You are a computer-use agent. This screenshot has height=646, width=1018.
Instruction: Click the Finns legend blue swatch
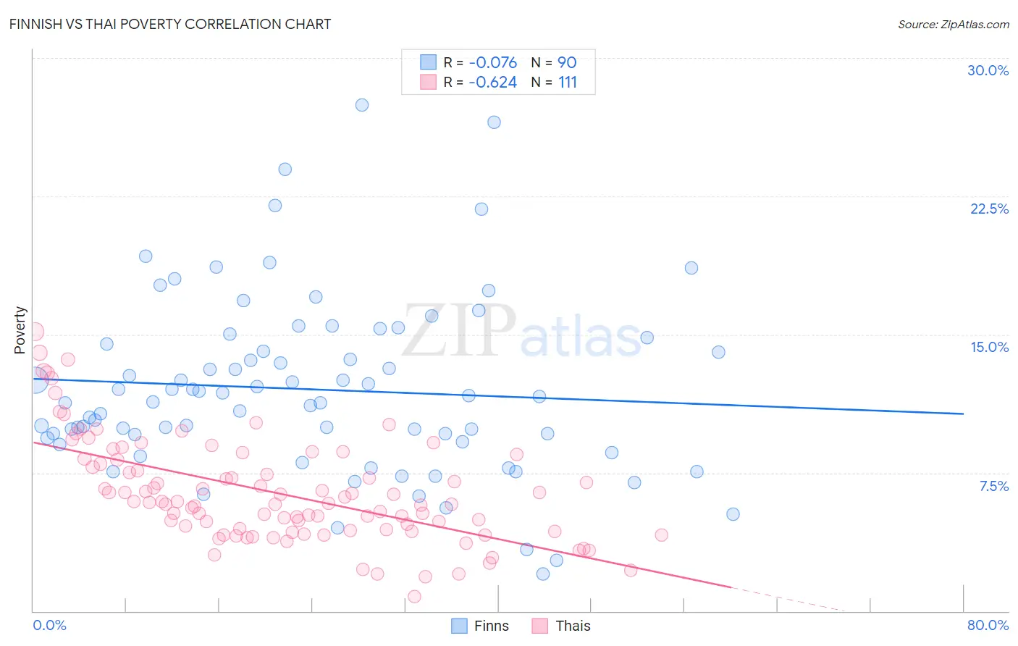[x=459, y=626]
